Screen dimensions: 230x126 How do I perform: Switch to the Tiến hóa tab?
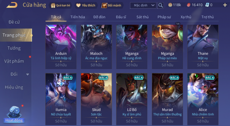click(78, 17)
